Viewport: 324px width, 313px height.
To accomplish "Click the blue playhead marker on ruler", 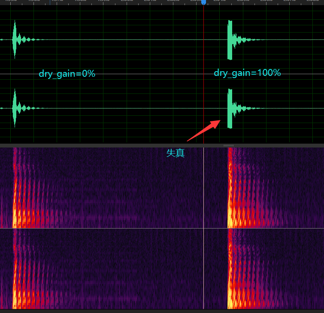I will 203,2.
